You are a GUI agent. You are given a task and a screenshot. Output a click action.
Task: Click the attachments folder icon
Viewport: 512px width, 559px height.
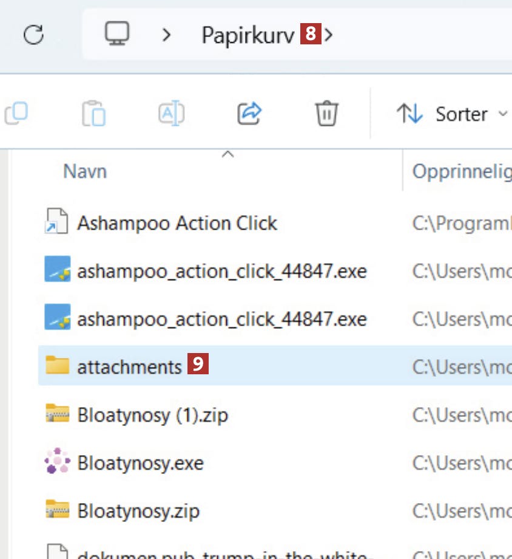[57, 365]
